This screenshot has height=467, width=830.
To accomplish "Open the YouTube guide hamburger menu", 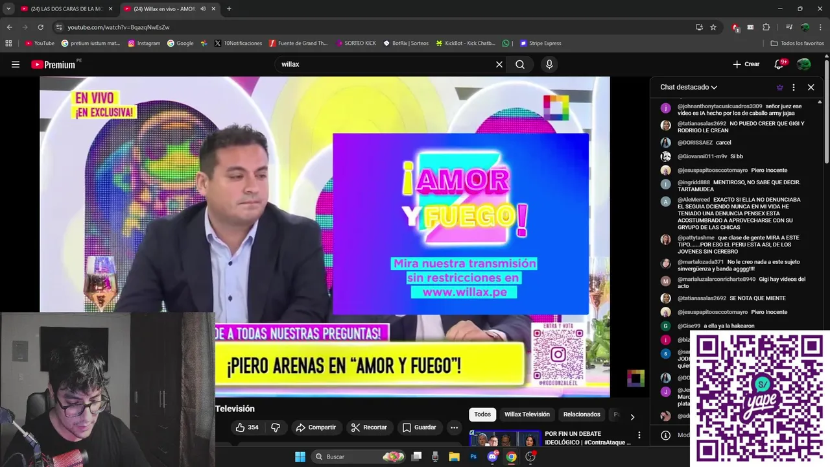I will [16, 64].
